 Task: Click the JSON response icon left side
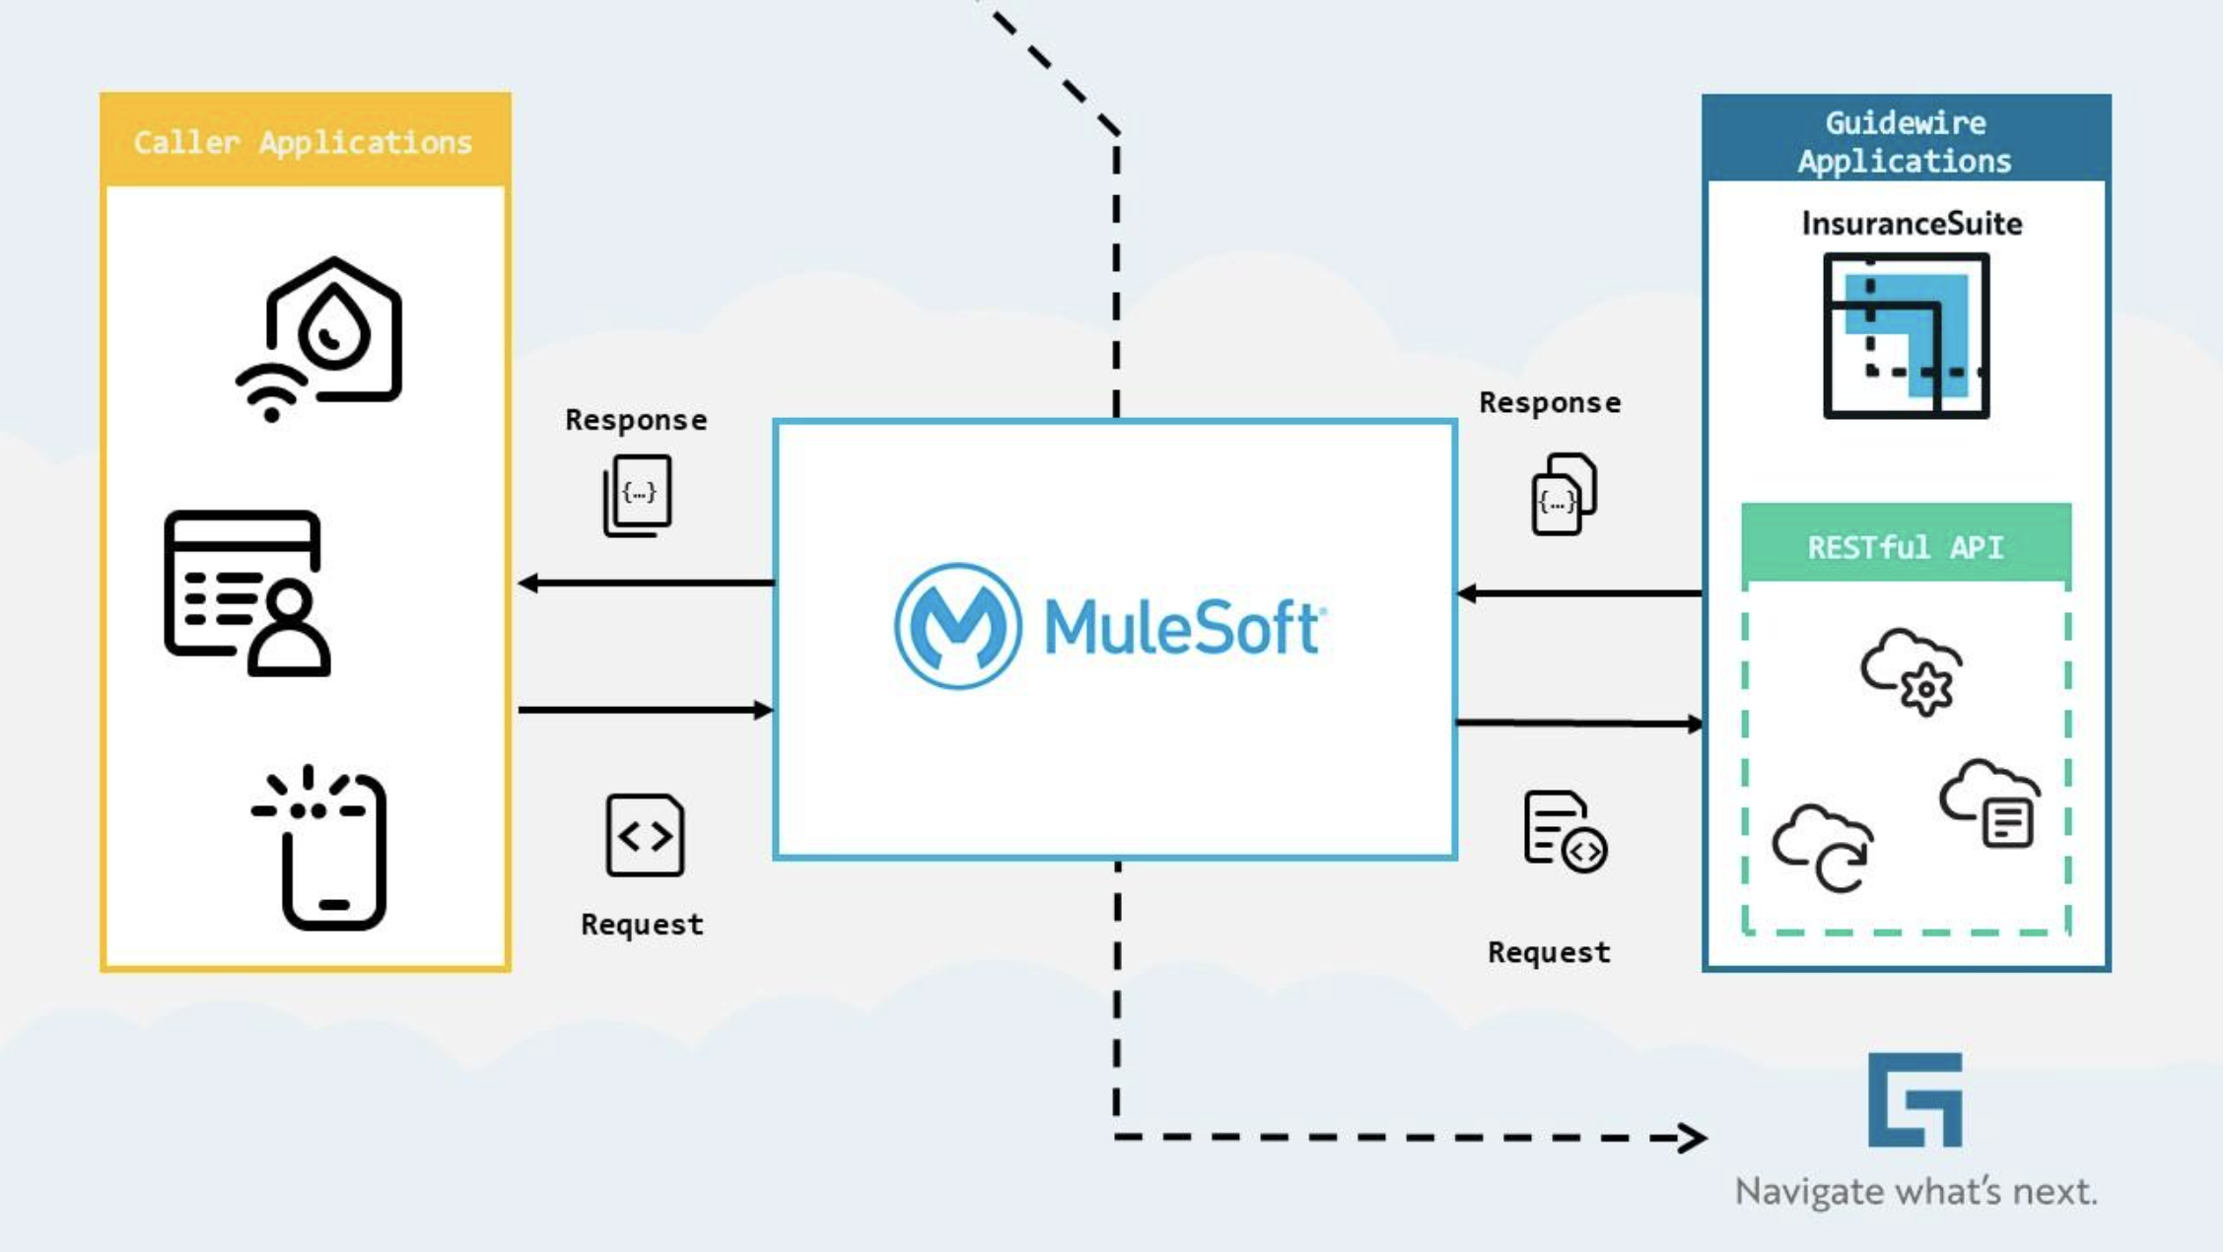pos(640,493)
